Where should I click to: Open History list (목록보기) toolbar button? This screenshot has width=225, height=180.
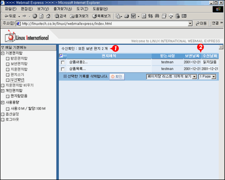[x=102, y=16]
